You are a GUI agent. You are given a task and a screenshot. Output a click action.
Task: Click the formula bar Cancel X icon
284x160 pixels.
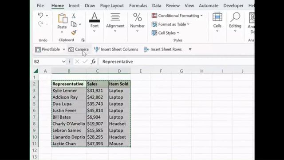coord(77,62)
